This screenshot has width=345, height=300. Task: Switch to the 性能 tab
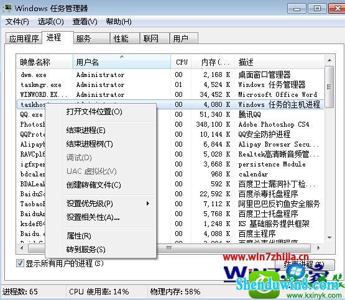[125, 39]
